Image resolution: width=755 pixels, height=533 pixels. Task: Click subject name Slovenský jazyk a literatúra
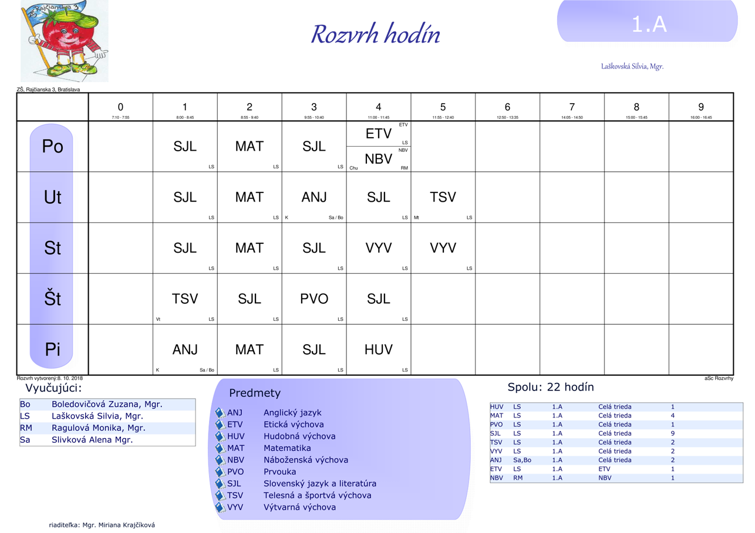pos(320,484)
